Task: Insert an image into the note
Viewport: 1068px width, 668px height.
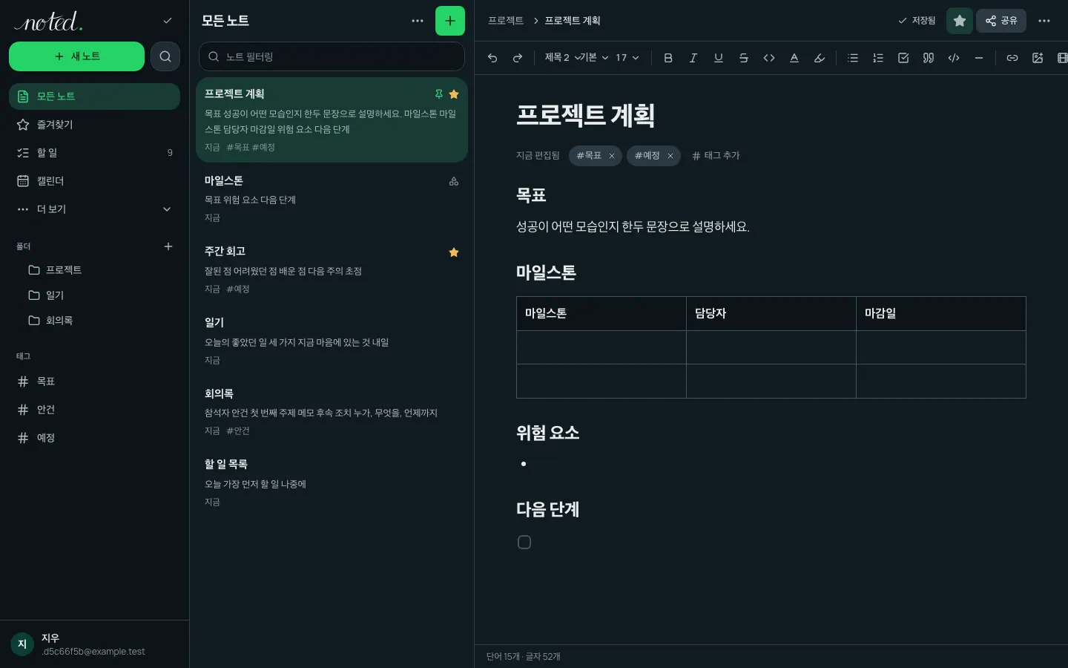Action: pos(1038,58)
